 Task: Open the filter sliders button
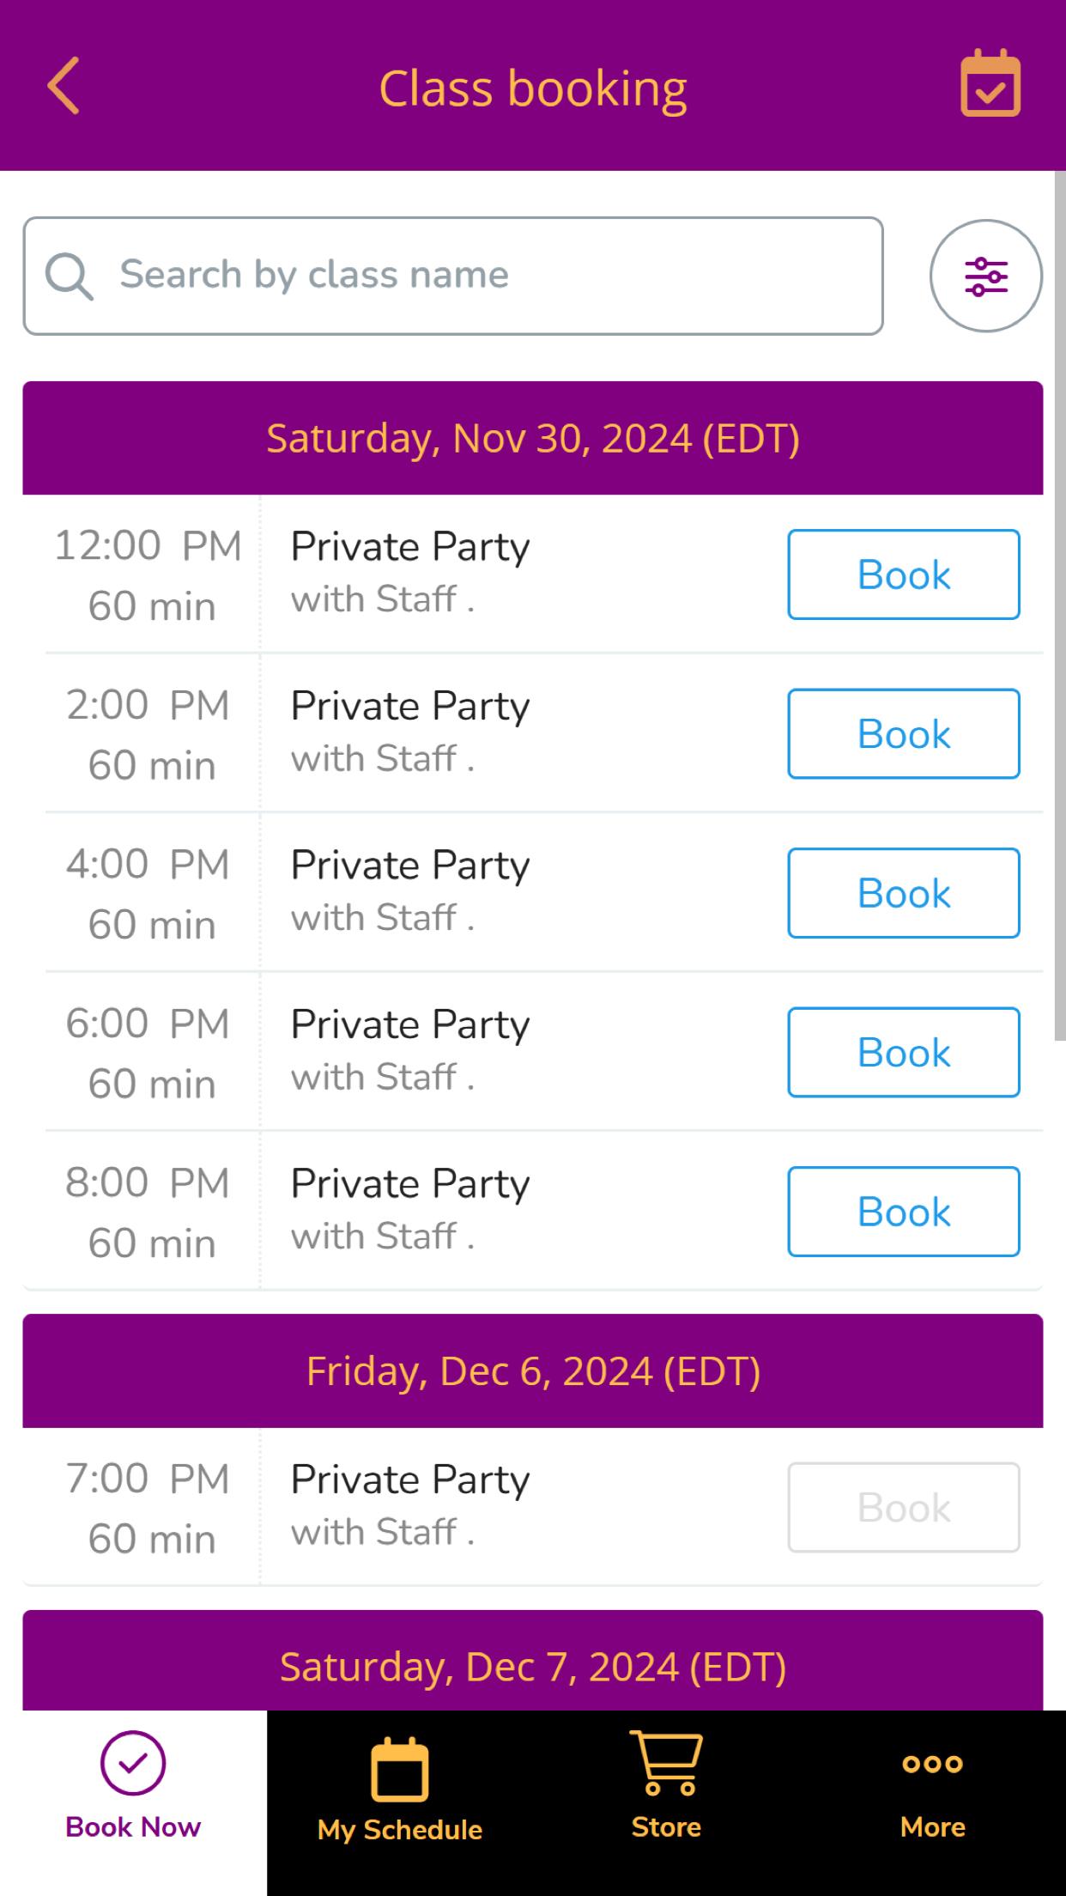(x=986, y=276)
